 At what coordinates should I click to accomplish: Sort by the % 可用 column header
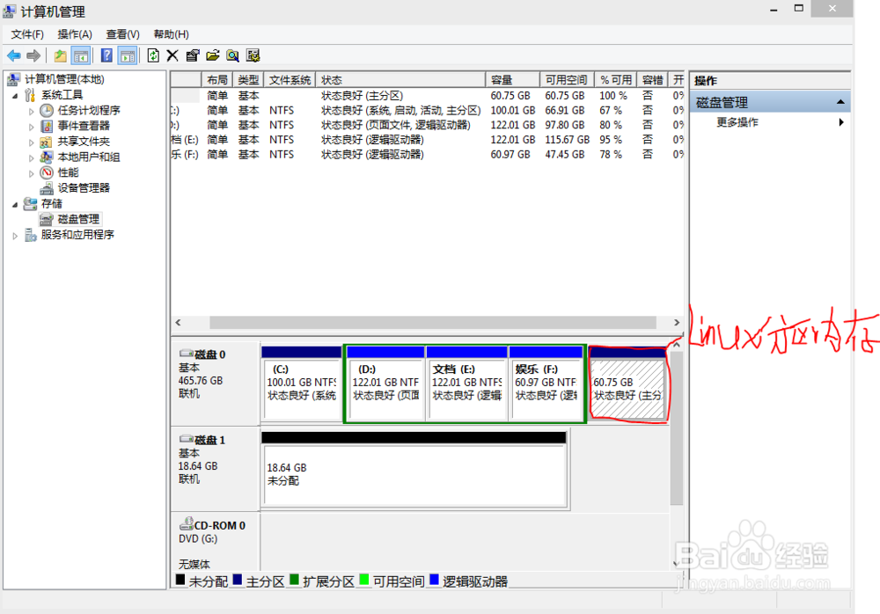[x=616, y=80]
